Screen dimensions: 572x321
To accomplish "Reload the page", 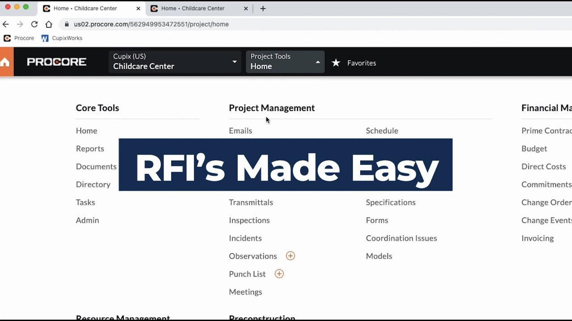I will point(34,24).
